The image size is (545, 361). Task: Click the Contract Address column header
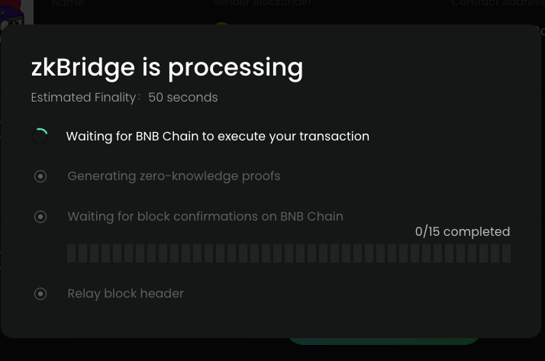tap(497, 5)
